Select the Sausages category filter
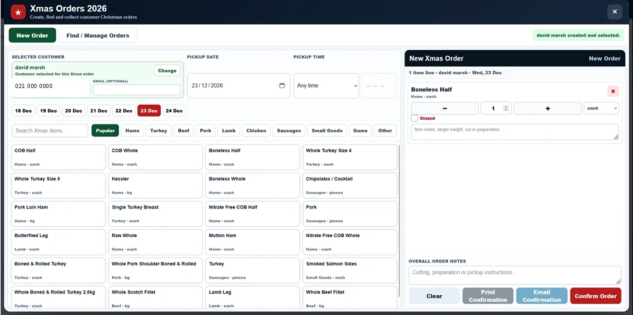This screenshot has height=315, width=633. point(289,131)
